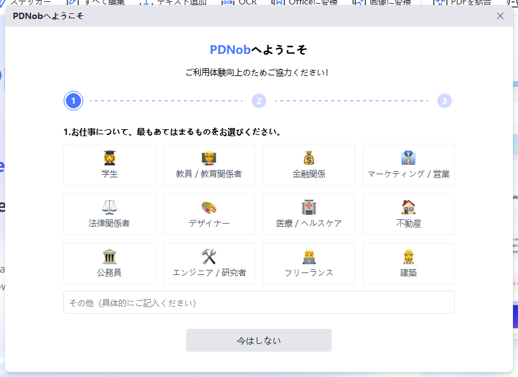Choose the 建築 occupation option
Viewport: 518px width, 377px height.
[x=408, y=264]
